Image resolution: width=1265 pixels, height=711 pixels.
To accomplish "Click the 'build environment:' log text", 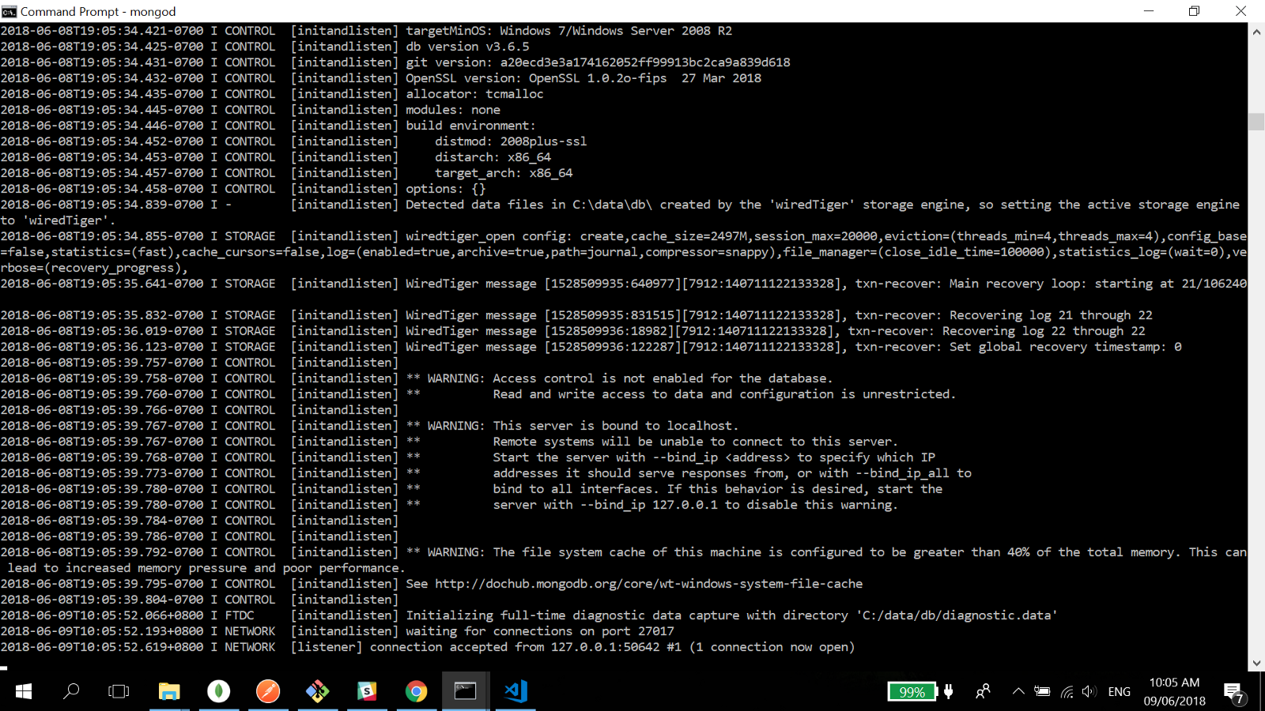I will (470, 126).
